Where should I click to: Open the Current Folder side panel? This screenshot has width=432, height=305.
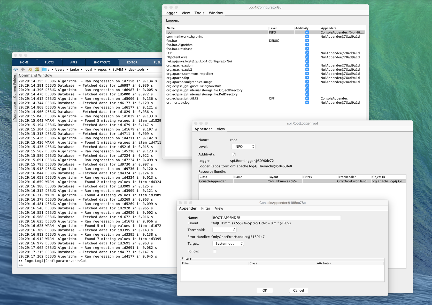pos(15,86)
